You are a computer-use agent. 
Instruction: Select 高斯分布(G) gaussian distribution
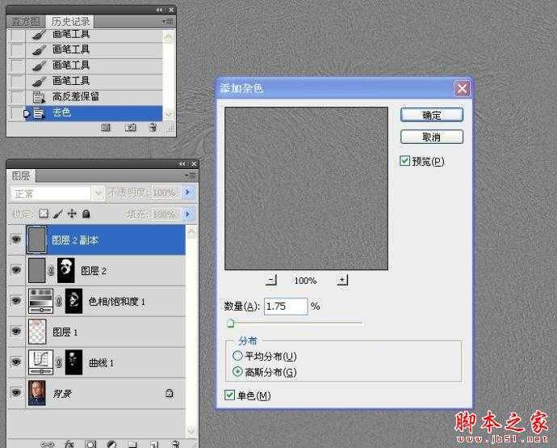(x=237, y=372)
